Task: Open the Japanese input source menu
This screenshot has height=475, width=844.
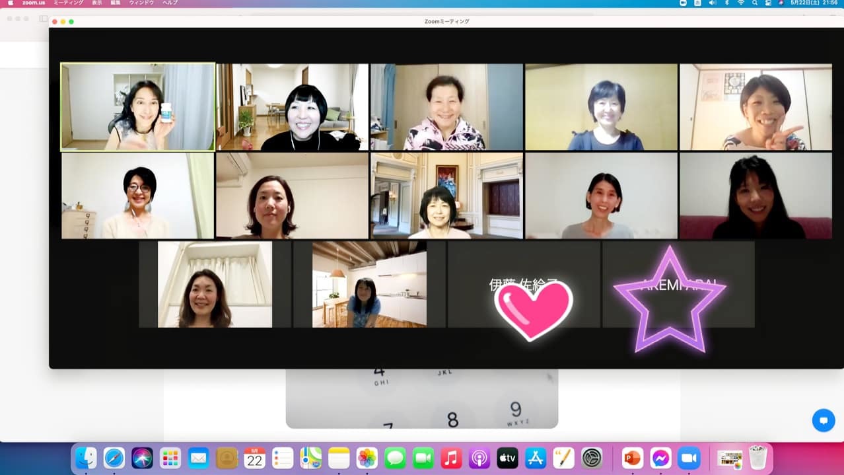Action: (698, 3)
